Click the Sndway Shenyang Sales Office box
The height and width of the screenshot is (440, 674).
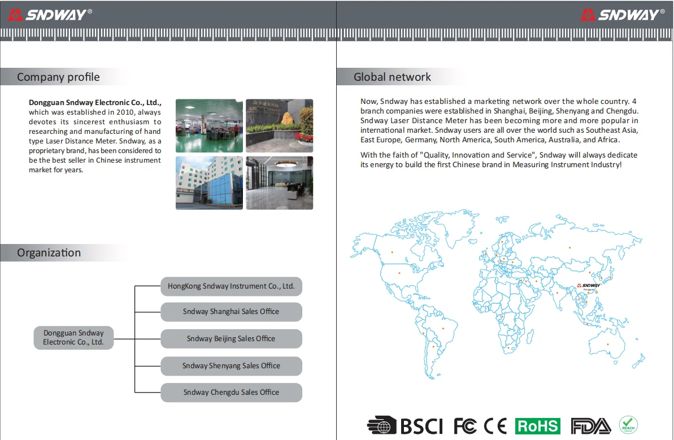(x=231, y=366)
